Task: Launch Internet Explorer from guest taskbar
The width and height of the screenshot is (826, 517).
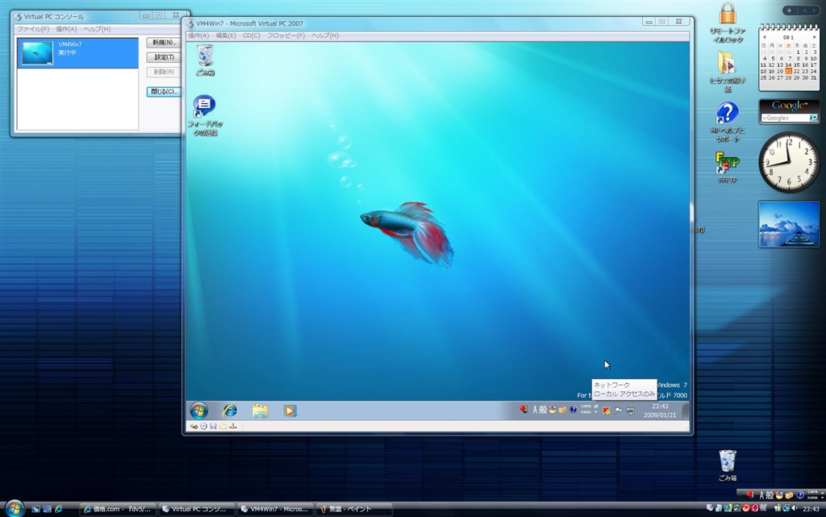Action: pyautogui.click(x=230, y=411)
